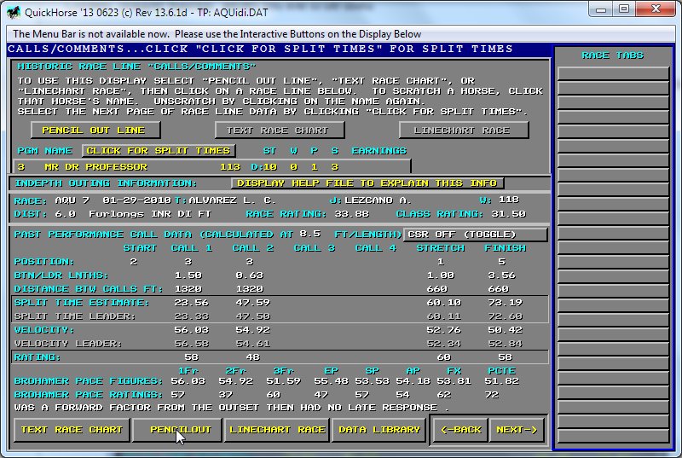Go back with the <-BACK button
Viewport: 682px width, 458px height.
pyautogui.click(x=460, y=430)
